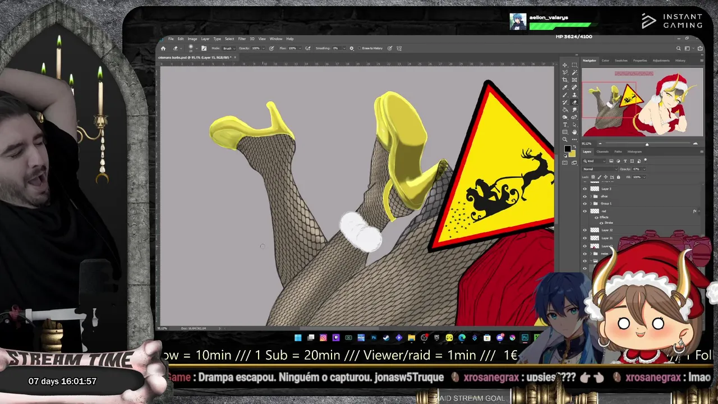Open the Window menu

point(276,39)
